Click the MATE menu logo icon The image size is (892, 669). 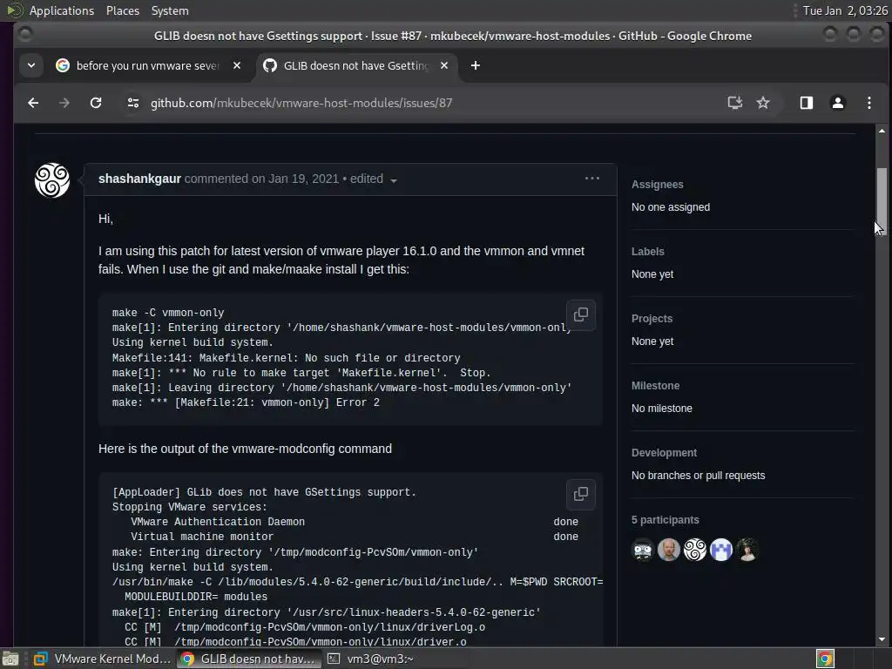tap(15, 10)
